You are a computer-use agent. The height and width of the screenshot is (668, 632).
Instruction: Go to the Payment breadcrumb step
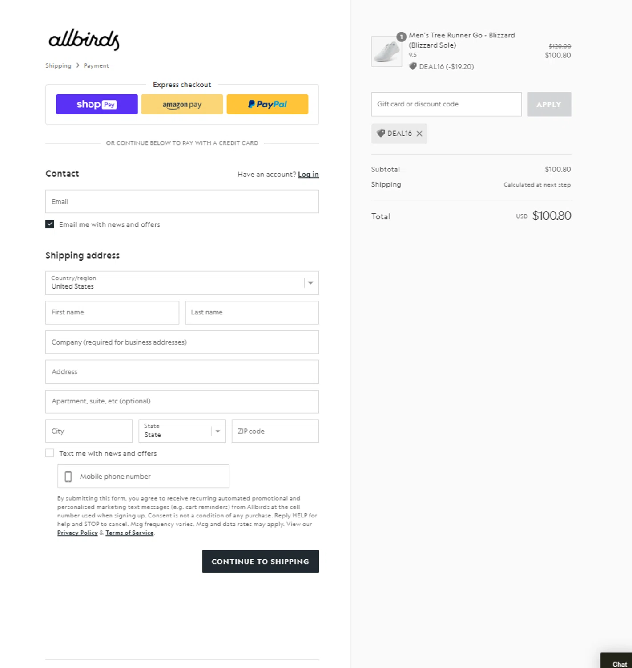[96, 65]
